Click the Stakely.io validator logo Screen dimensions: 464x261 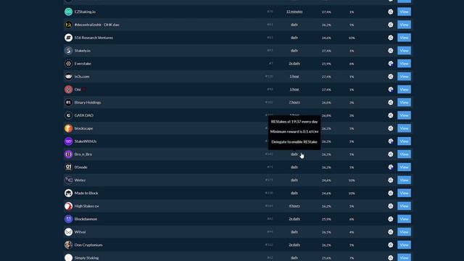coord(68,51)
